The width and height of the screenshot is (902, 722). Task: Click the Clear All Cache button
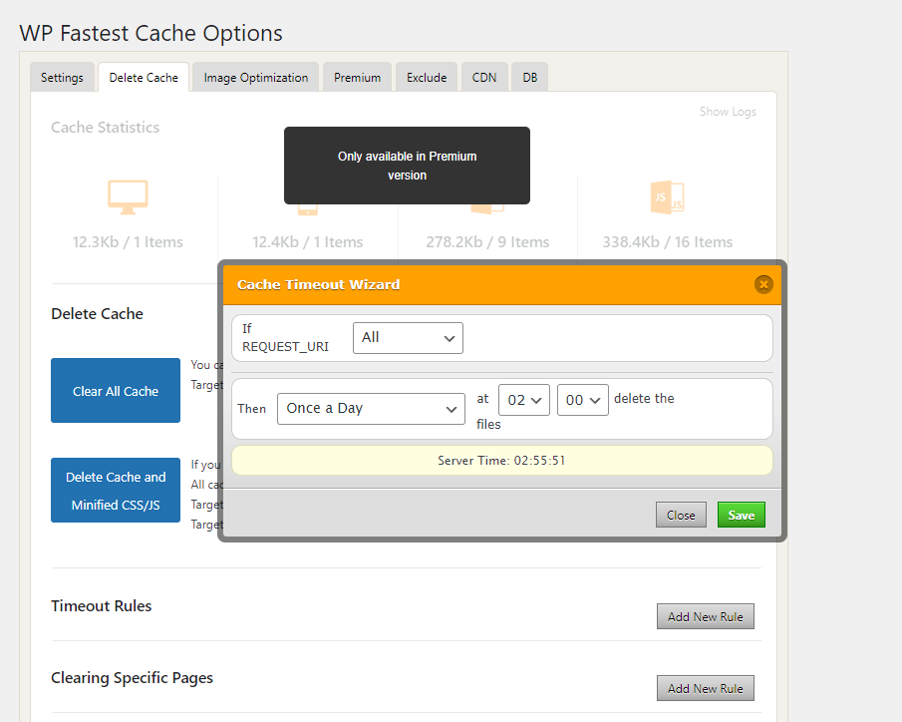116,391
